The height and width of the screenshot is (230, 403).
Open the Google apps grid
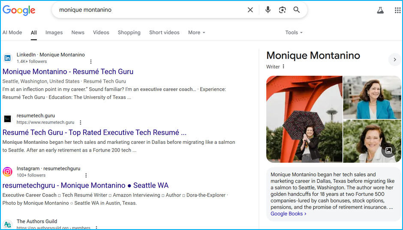tap(397, 10)
